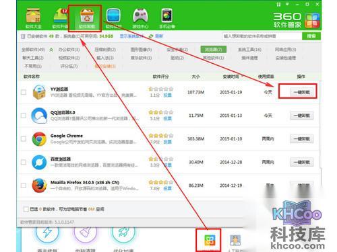Screen dimensions: 337x252
Task: Toggle the select-all checkbox beside 已选
Action: 26,209
